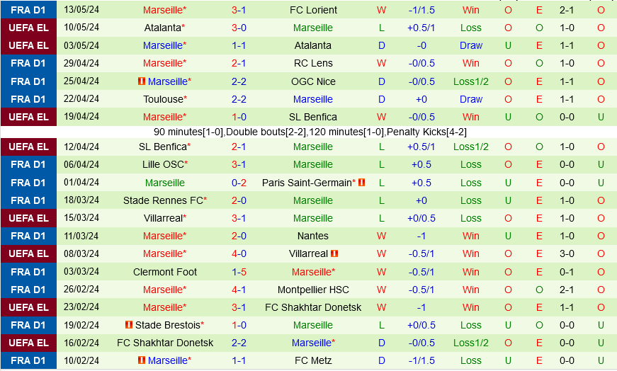Click red card icon after Villarreal in 4-0 match
Screen dimensions: 617x371
coord(334,253)
